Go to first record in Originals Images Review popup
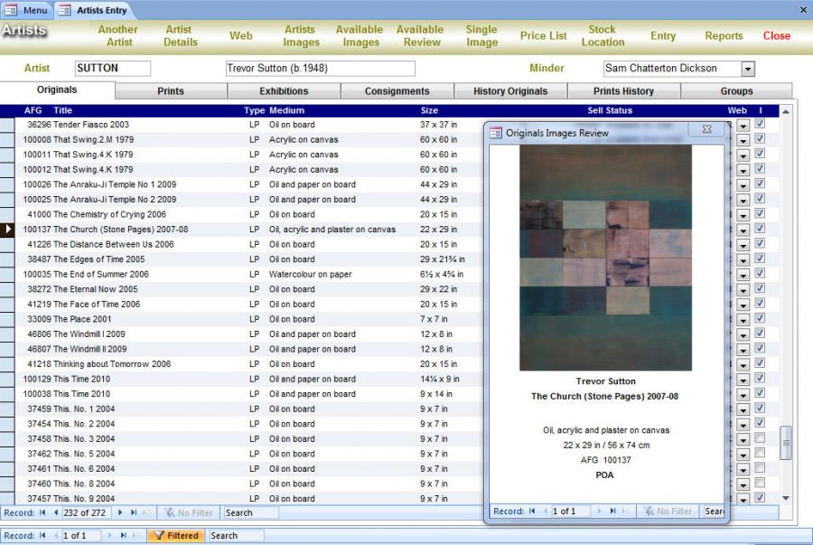The height and width of the screenshot is (545, 813). click(532, 511)
